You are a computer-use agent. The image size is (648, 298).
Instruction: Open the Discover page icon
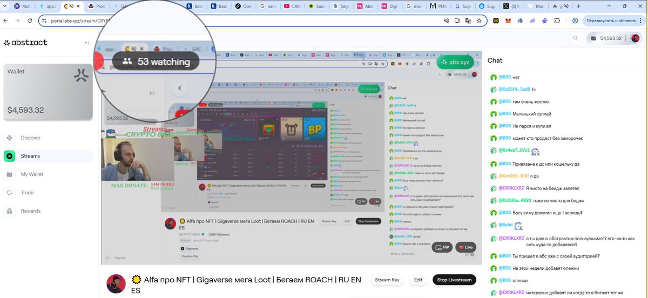(10, 138)
